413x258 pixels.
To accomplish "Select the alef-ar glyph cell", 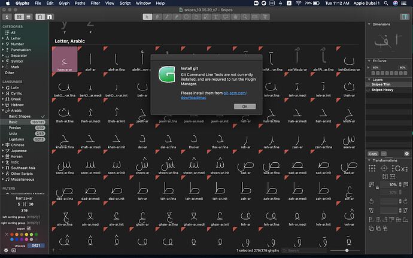I will pos(90,59).
